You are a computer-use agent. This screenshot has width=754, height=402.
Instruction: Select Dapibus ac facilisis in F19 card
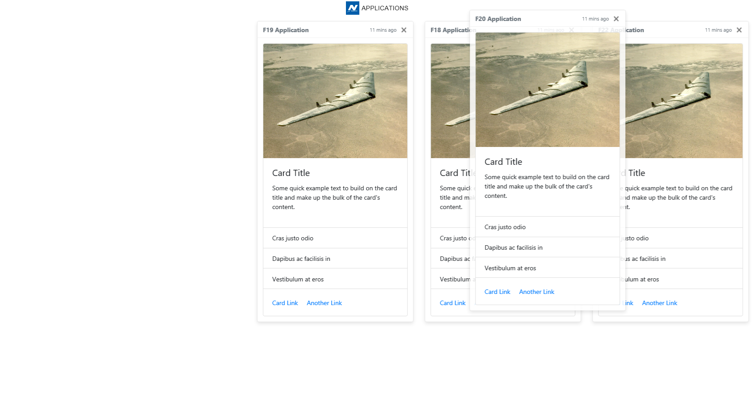tap(335, 259)
